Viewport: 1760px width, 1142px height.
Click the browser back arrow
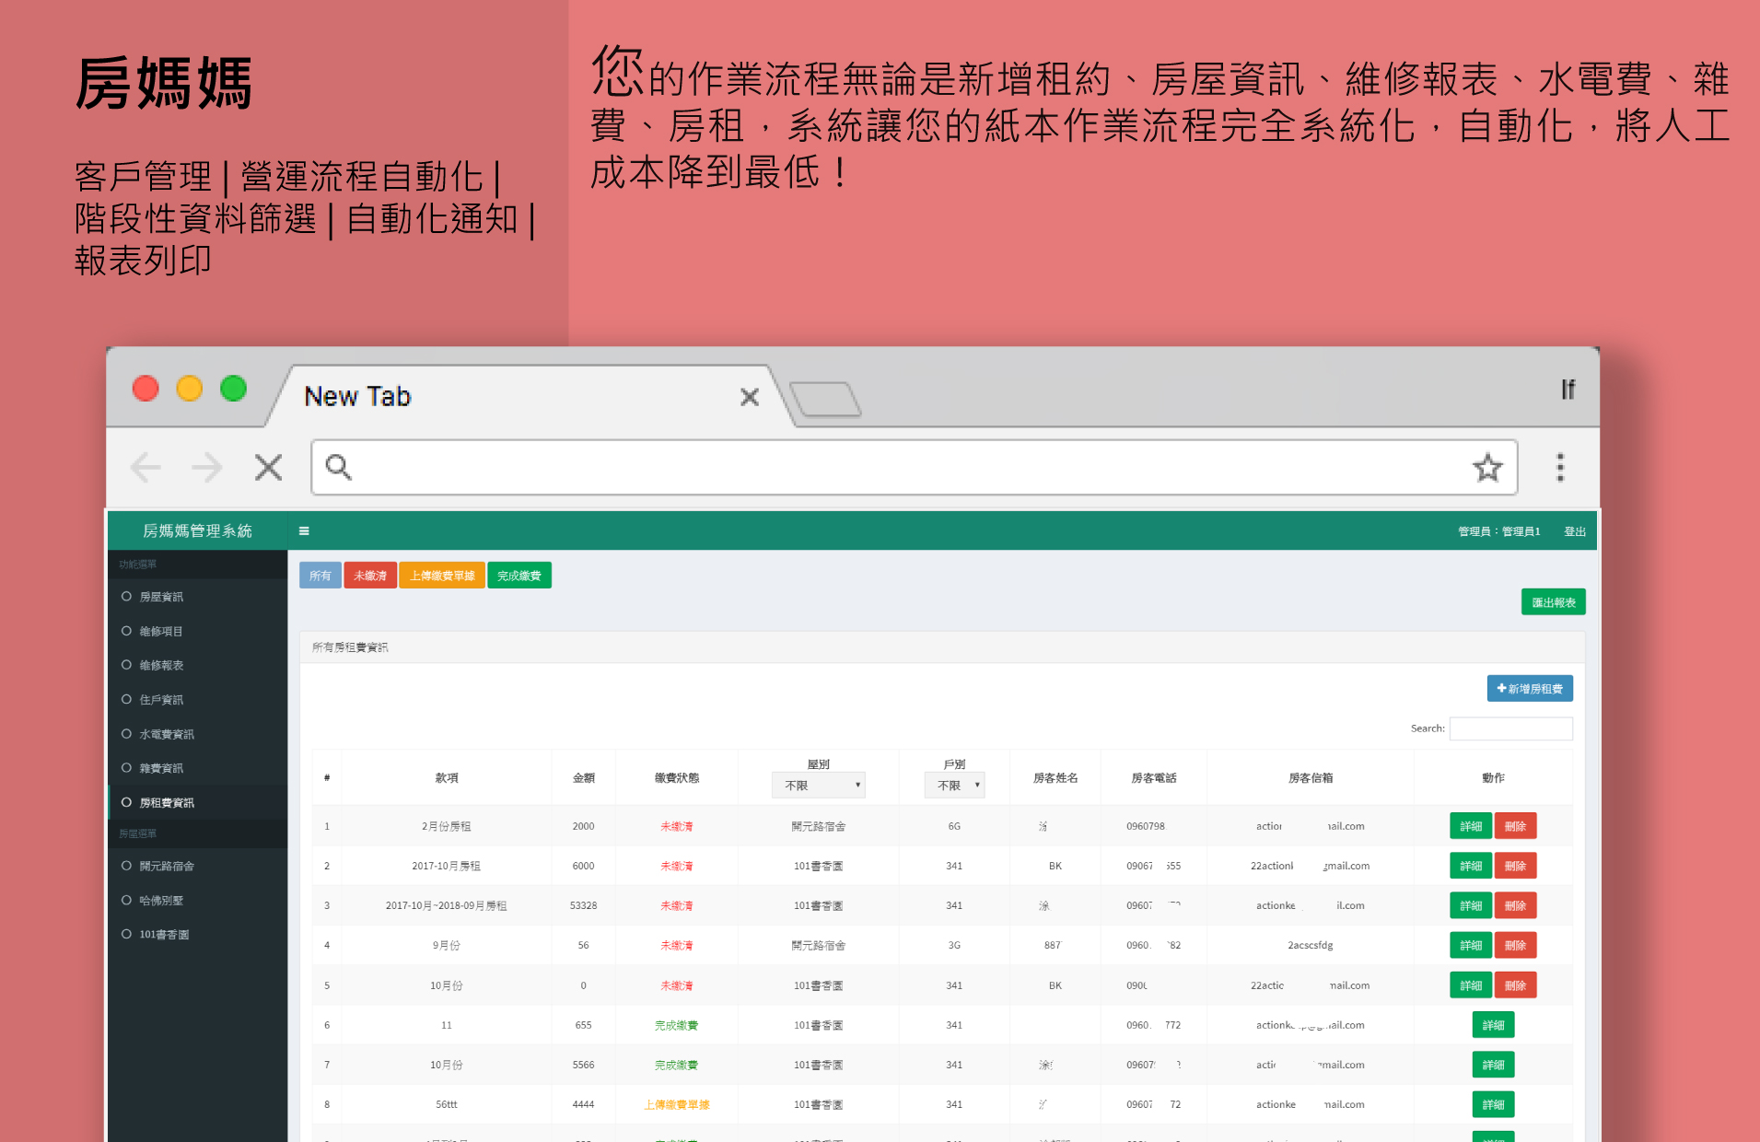tap(146, 468)
